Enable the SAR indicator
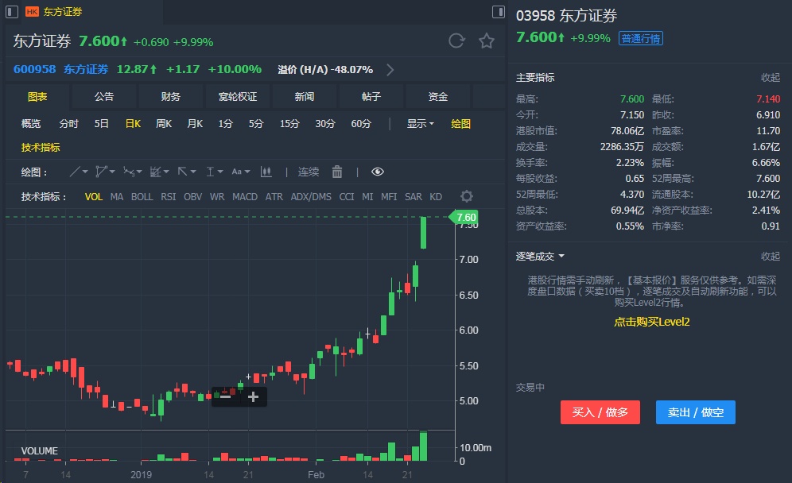 (x=413, y=197)
